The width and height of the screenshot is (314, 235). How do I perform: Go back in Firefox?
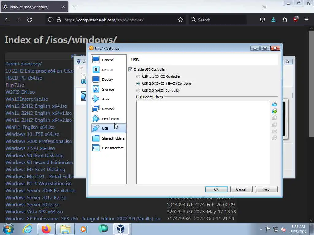click(7, 20)
